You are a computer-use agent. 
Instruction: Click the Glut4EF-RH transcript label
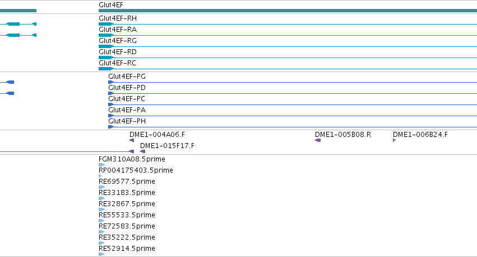(x=118, y=18)
